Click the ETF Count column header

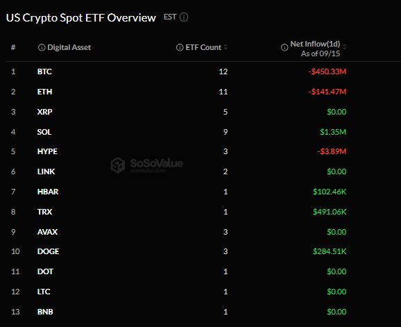point(203,47)
